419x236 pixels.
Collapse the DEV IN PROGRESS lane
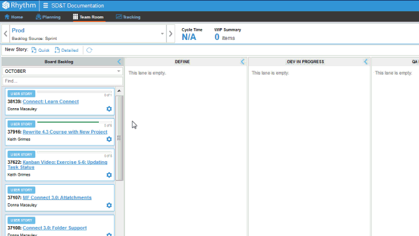[366, 62]
